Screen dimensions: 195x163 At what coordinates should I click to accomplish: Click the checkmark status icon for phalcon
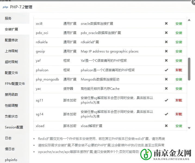[166, 70]
